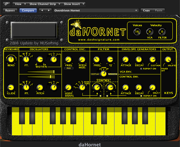Screen dimensions: 180x147
Task: Click the Noise Signal knob
Action: [68, 87]
